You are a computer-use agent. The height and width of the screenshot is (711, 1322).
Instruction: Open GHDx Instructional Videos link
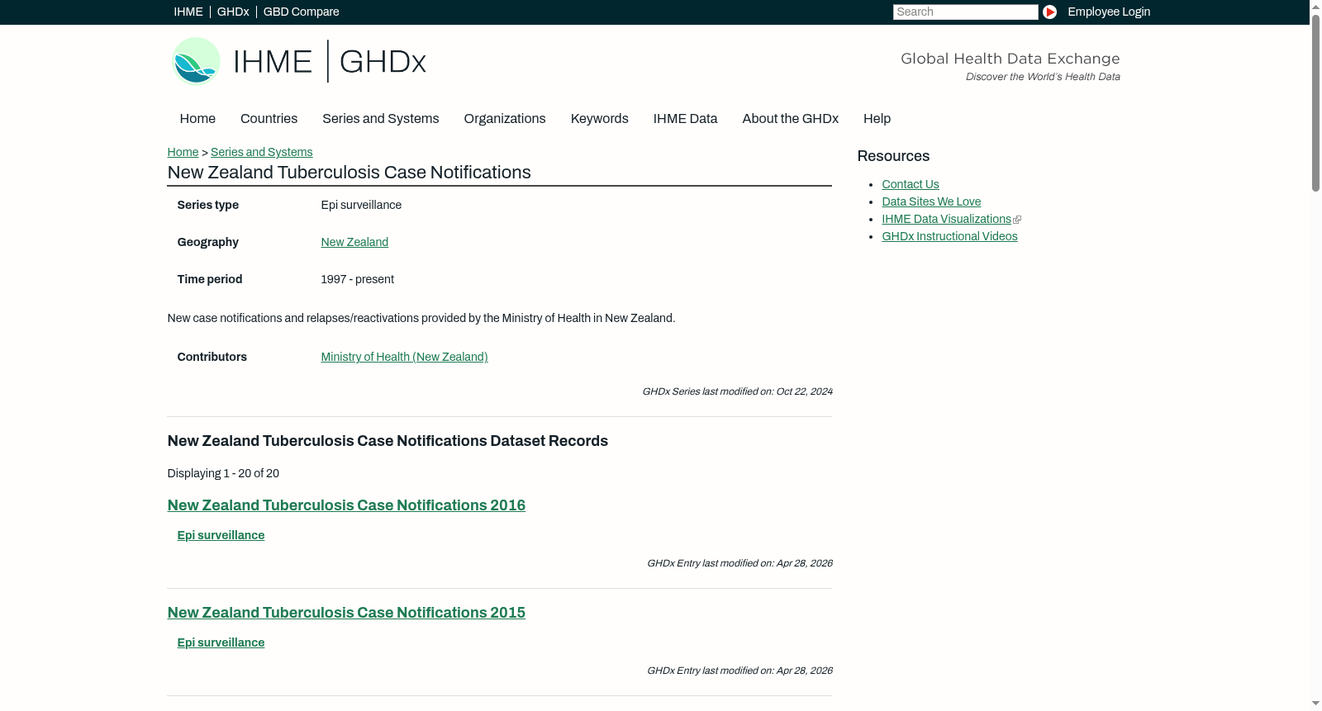click(x=949, y=236)
